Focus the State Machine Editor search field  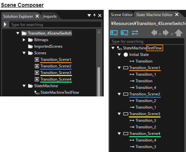click(147, 41)
